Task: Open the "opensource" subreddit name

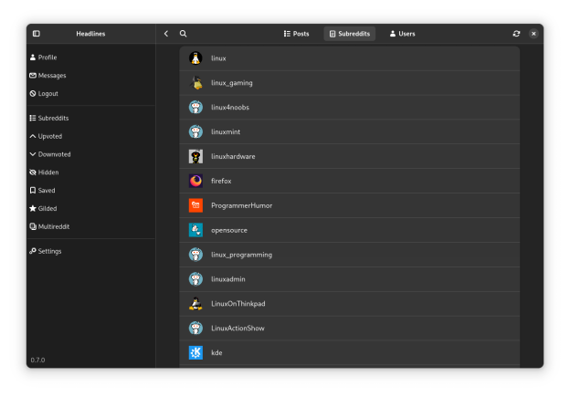Action: [229, 230]
